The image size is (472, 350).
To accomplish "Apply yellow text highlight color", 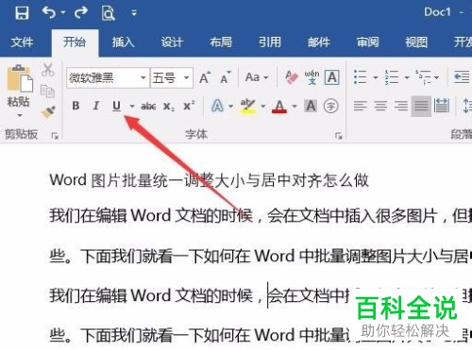I will [248, 107].
